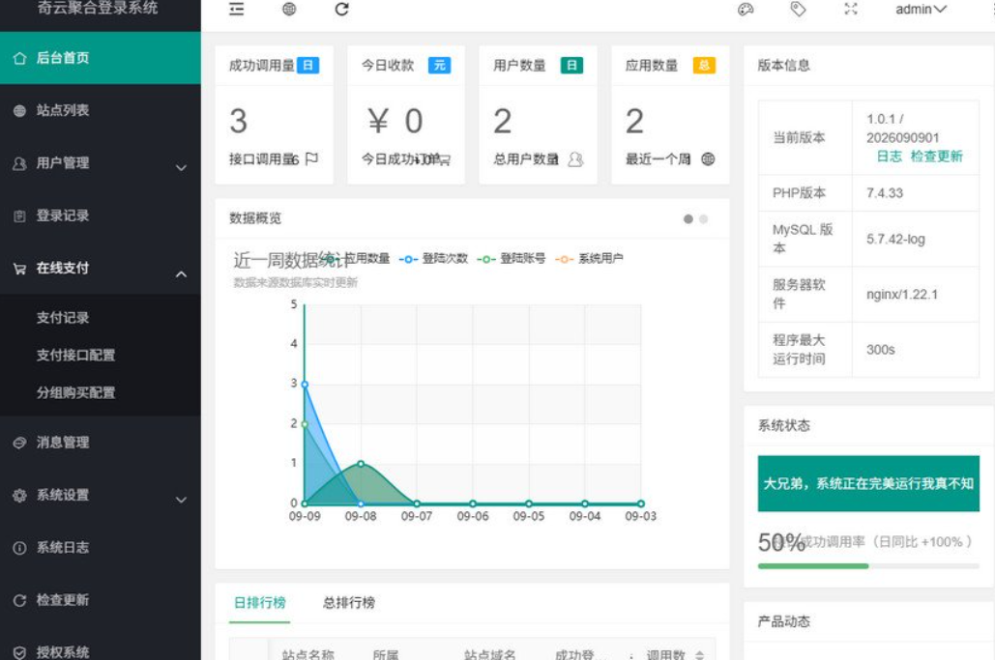995x660 pixels.
Task: Expand the 用户管理 submenu chevron
Action: coord(181,167)
